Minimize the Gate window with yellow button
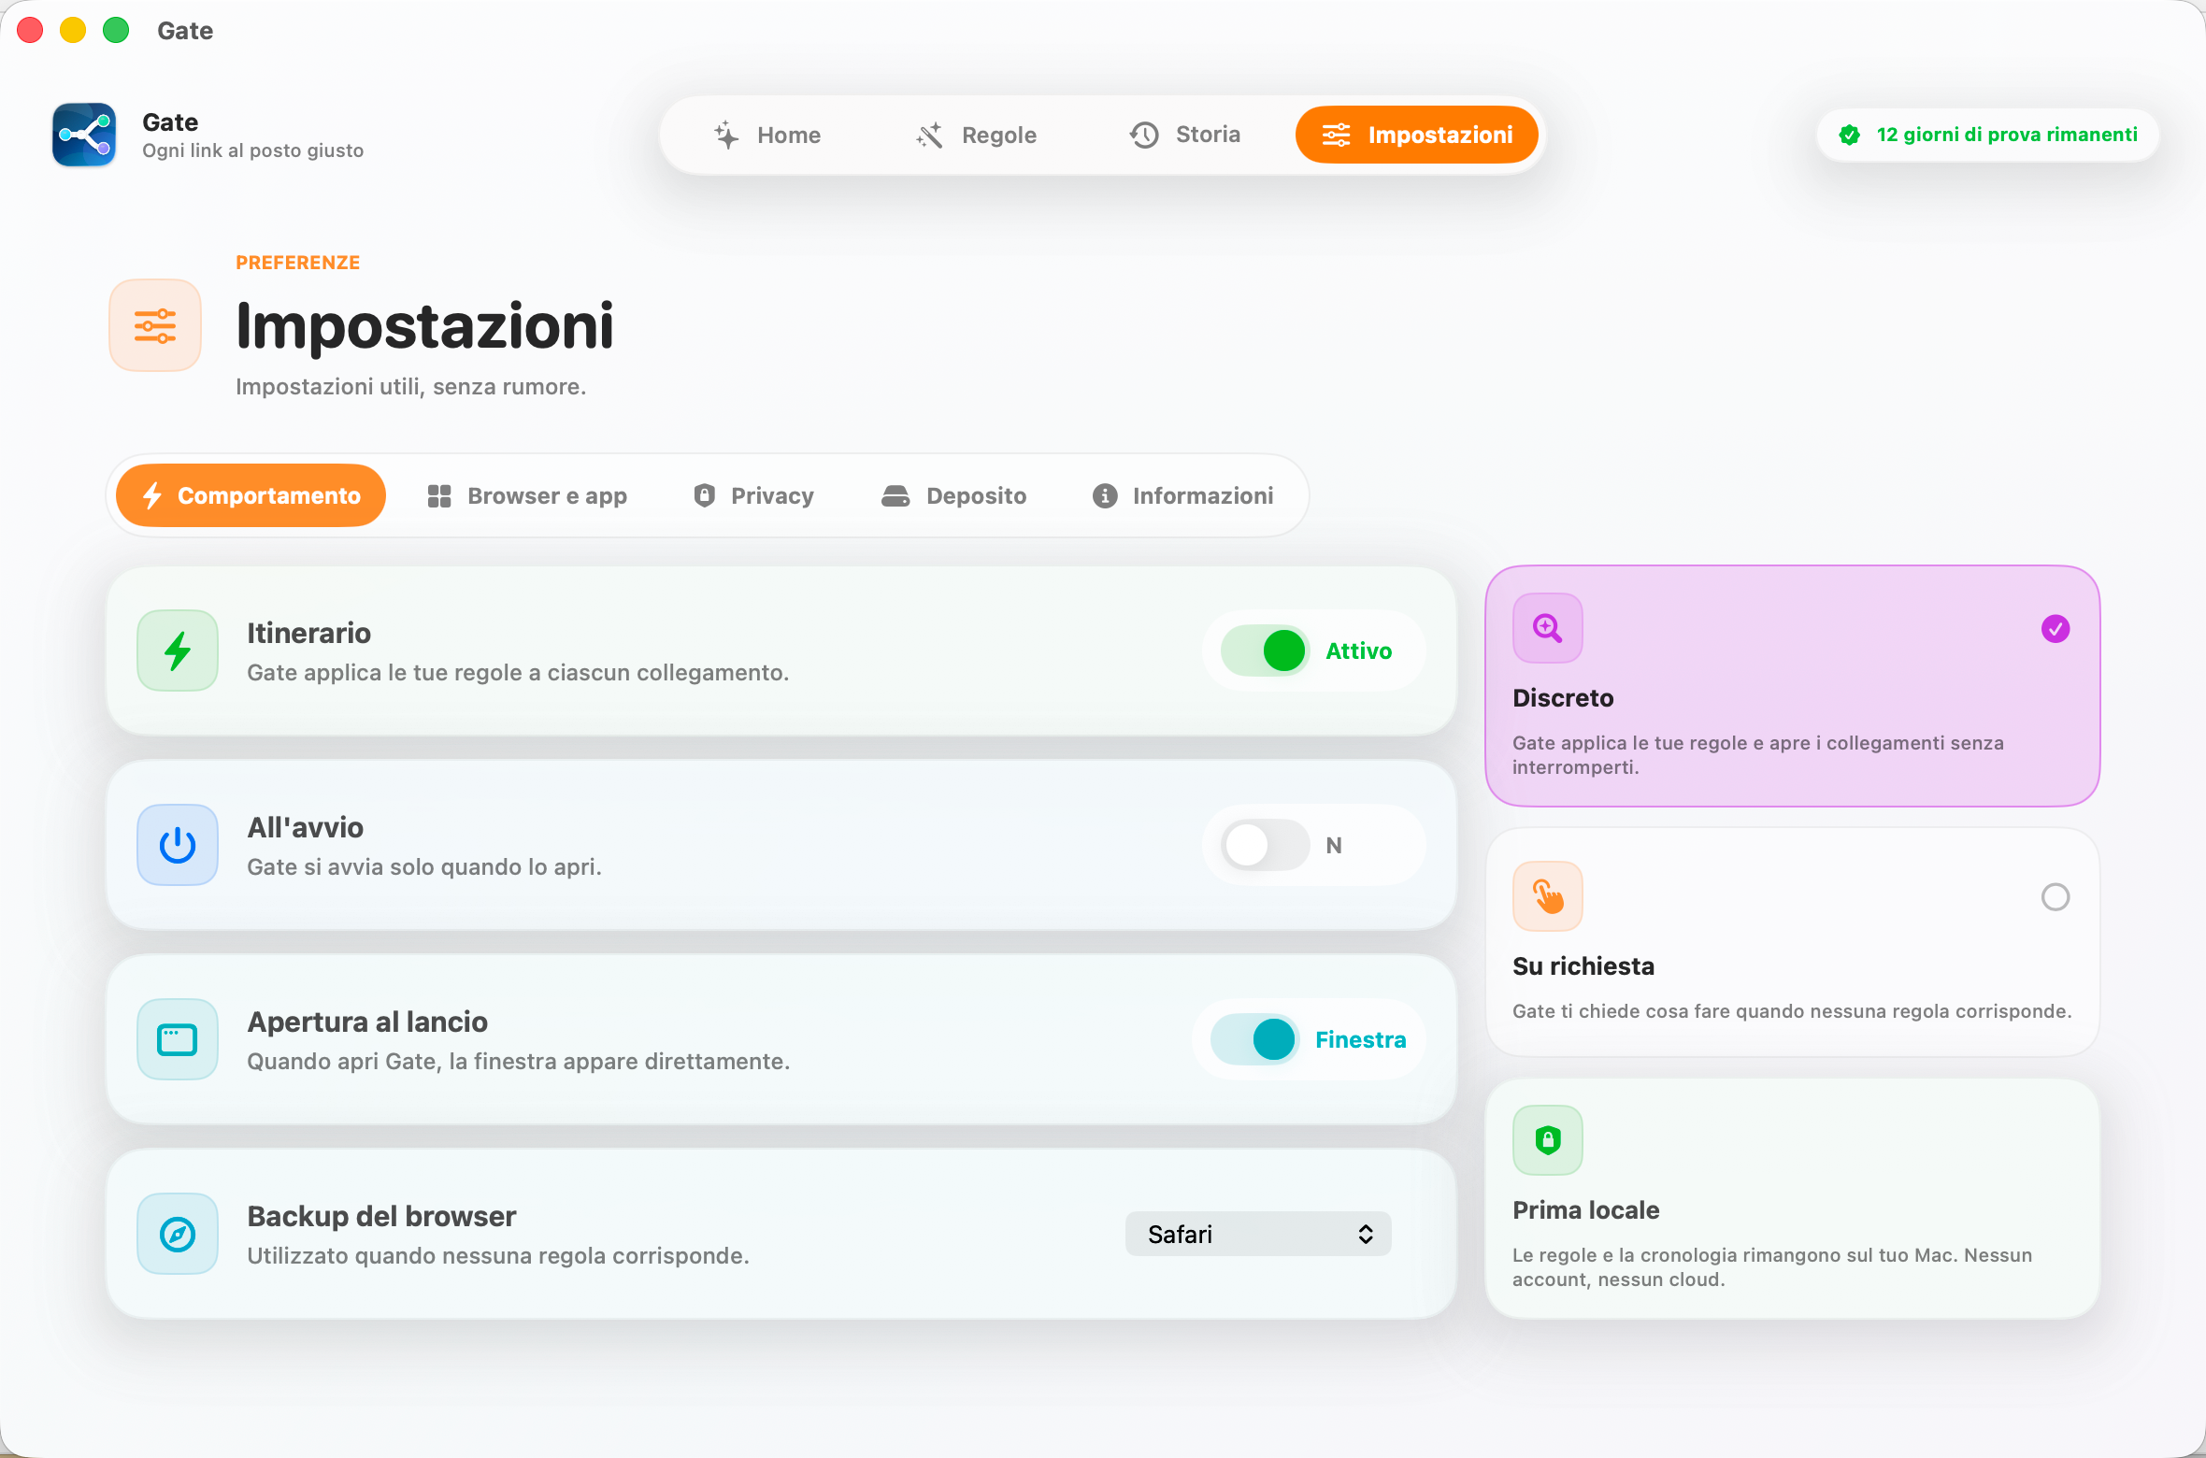The width and height of the screenshot is (2206, 1458). tap(73, 31)
